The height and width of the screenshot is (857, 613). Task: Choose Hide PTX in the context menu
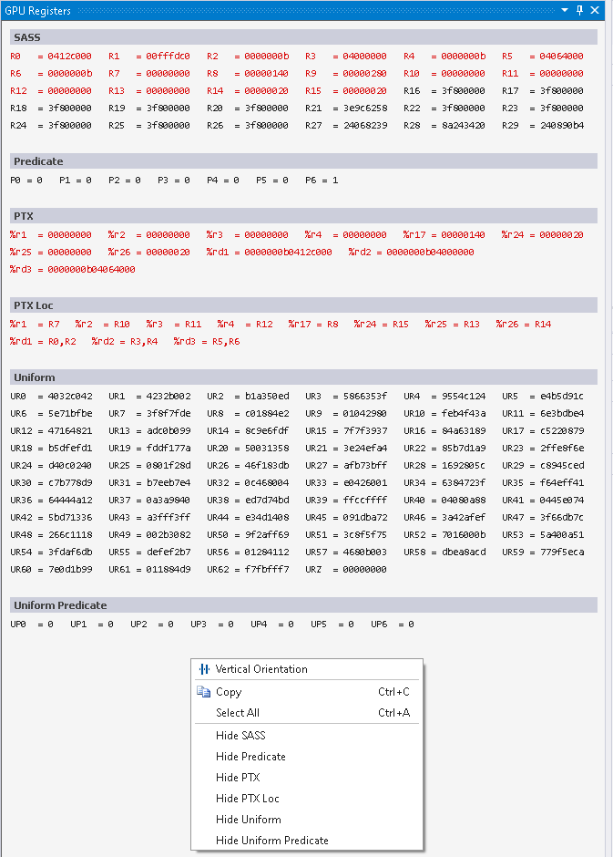click(x=238, y=778)
